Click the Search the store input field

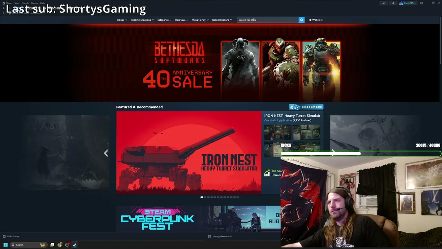[268, 20]
